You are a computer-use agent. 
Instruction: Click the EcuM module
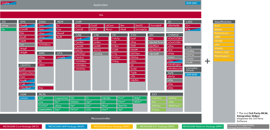[x=27, y=37]
